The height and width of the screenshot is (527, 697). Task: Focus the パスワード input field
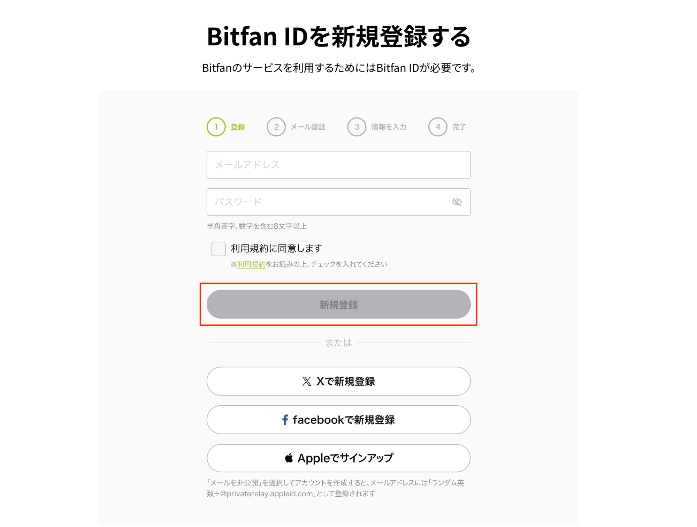(x=328, y=202)
